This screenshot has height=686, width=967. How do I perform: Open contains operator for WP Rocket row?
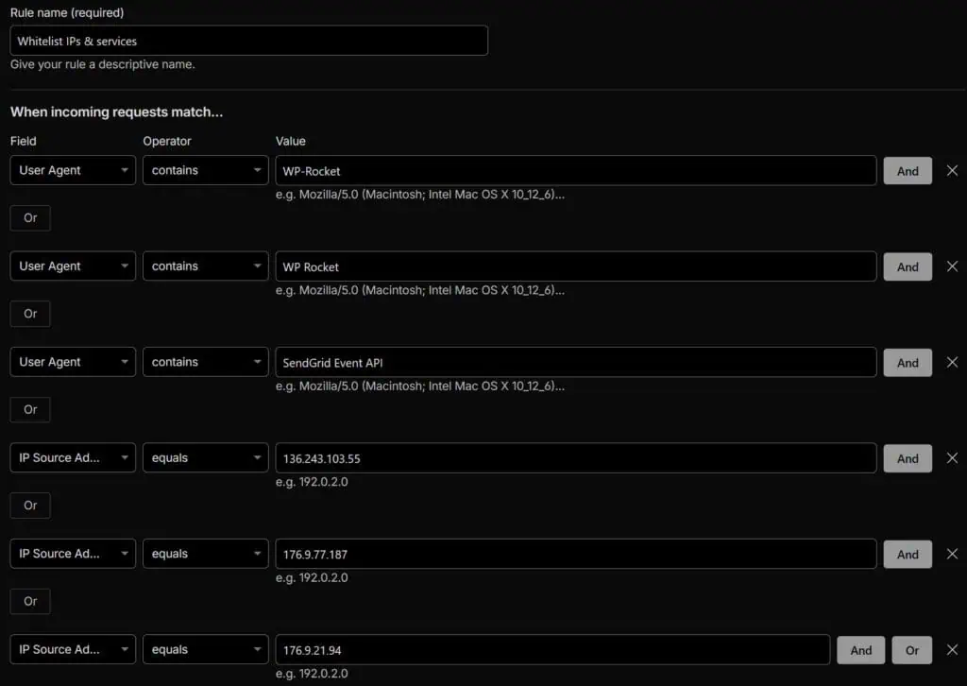point(206,266)
